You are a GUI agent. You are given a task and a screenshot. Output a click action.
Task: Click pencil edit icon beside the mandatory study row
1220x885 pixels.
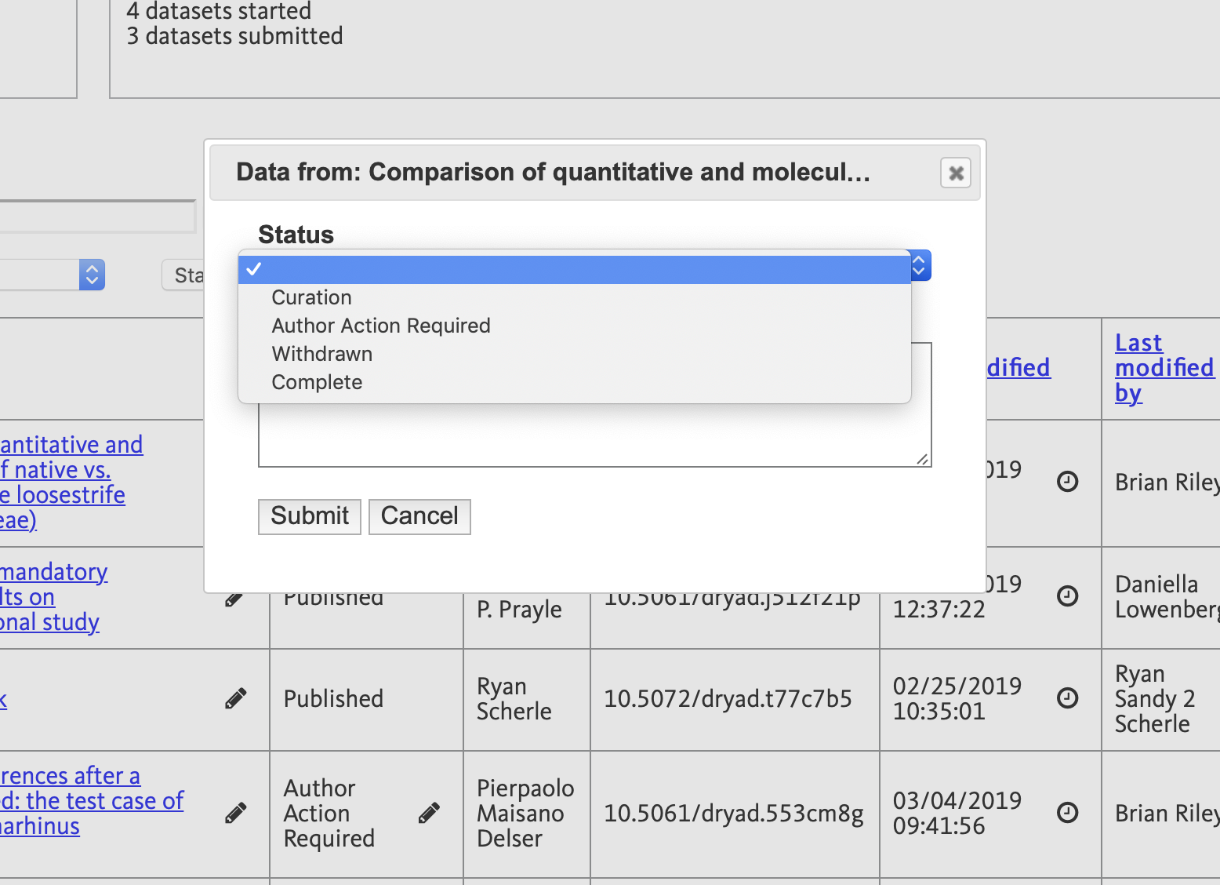click(234, 599)
